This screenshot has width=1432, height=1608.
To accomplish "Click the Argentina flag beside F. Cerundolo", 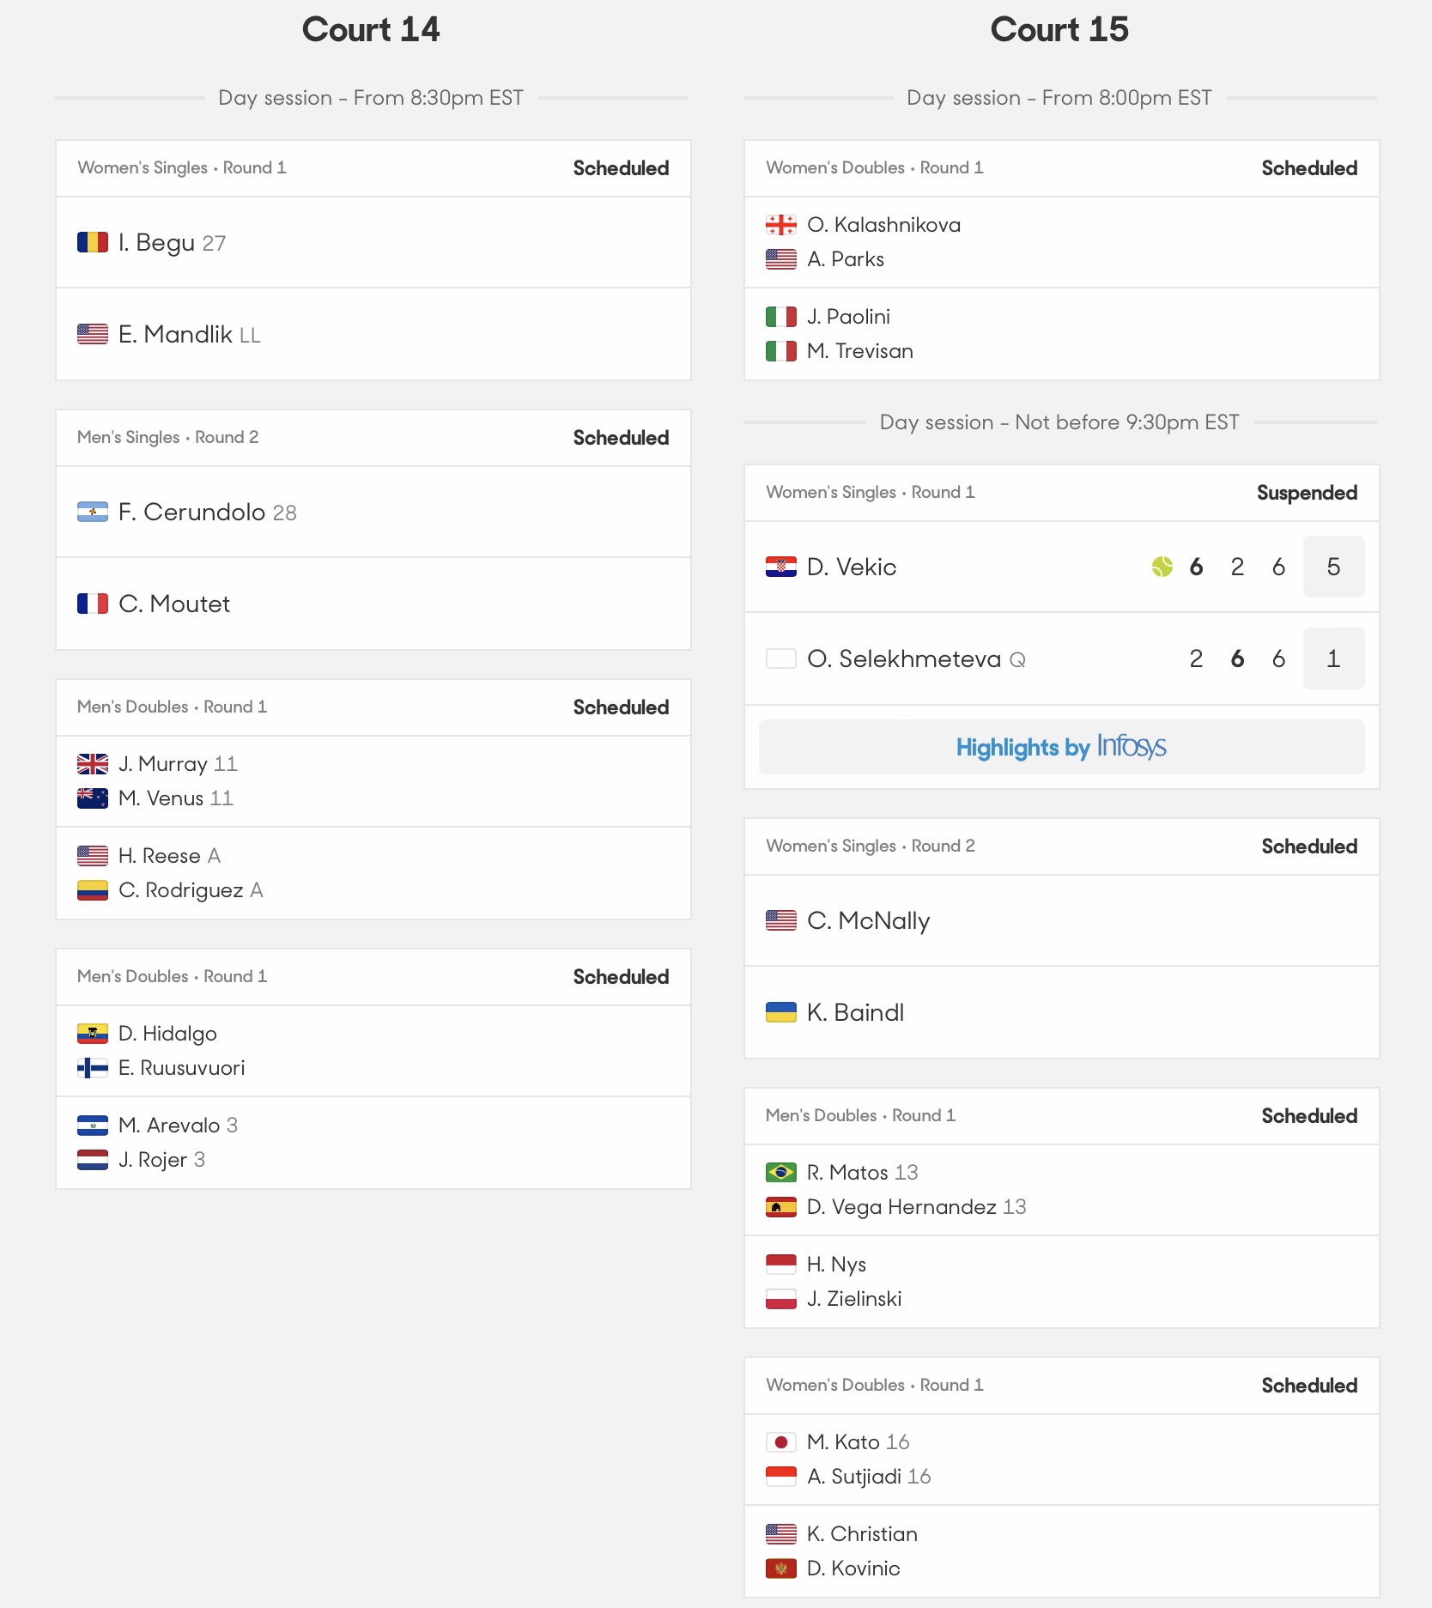I will tap(93, 512).
